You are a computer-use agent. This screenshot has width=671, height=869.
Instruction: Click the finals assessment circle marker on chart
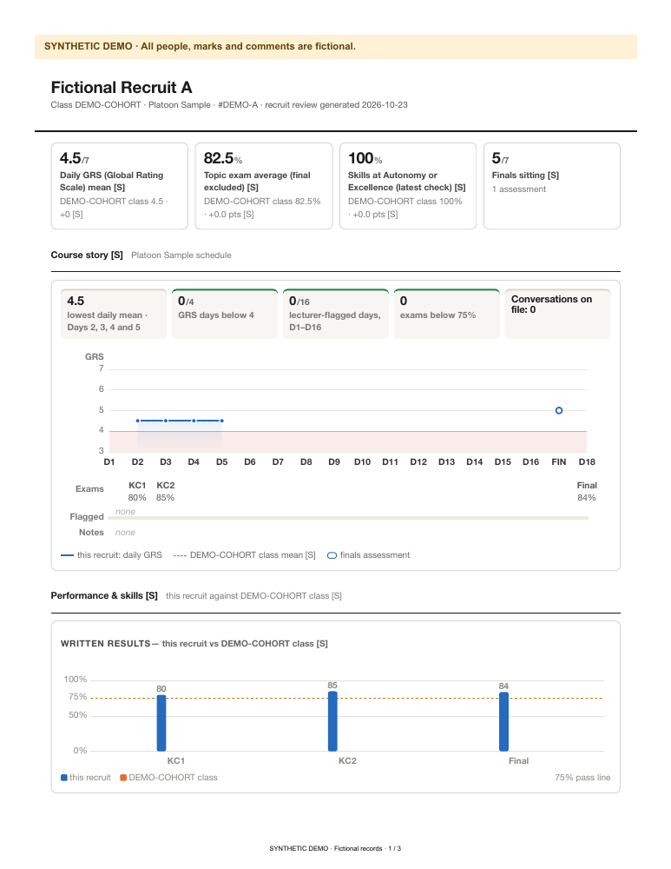tap(559, 411)
